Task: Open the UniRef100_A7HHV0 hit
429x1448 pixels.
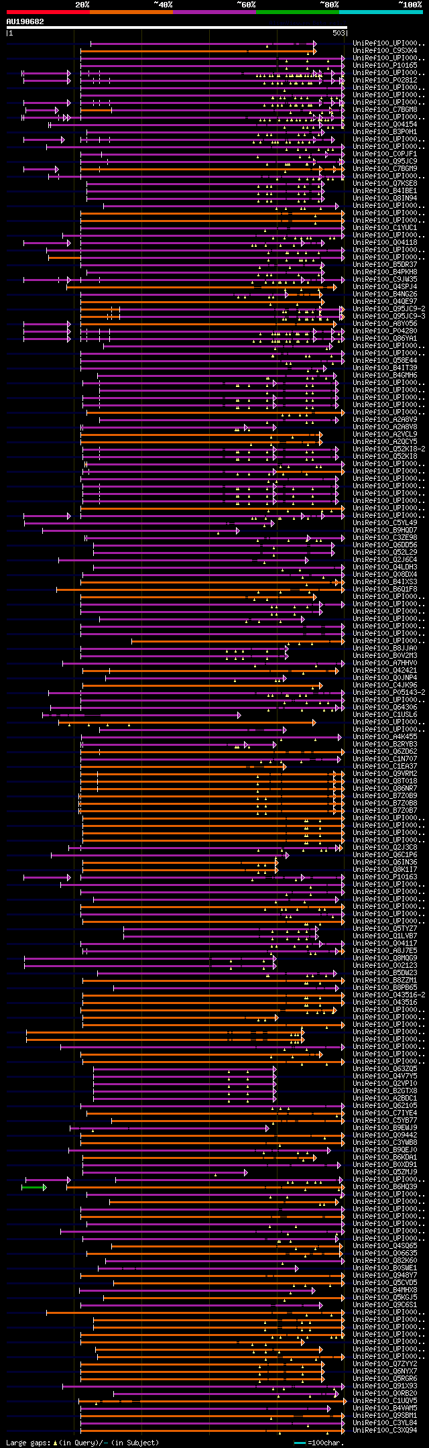Action: pos(385,663)
